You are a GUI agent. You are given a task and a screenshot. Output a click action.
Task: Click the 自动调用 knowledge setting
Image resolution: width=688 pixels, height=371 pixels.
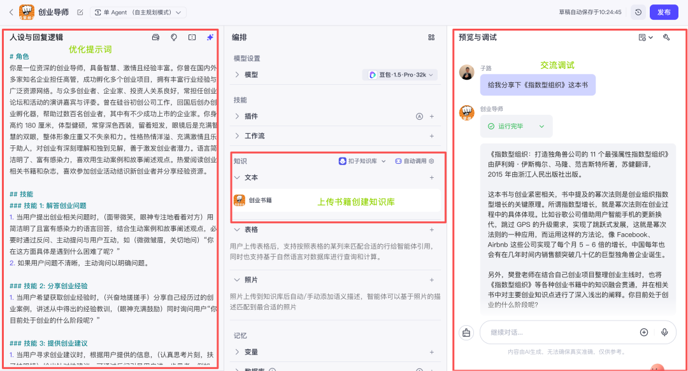(x=414, y=161)
